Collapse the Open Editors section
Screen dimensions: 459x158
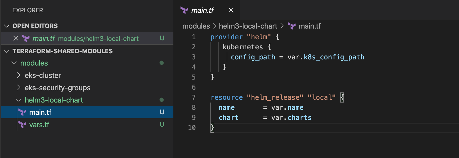7,26
